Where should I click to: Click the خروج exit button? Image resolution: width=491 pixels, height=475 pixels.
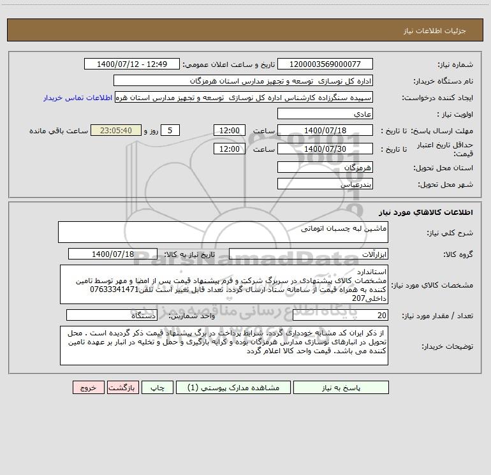tap(88, 388)
